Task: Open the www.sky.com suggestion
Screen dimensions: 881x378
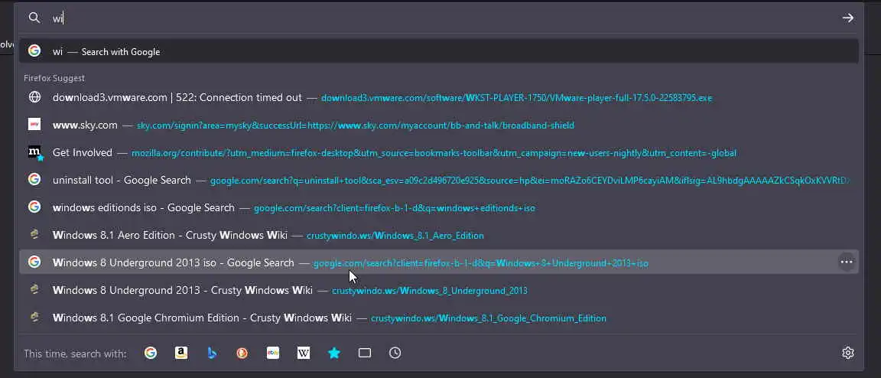Action: 439,125
